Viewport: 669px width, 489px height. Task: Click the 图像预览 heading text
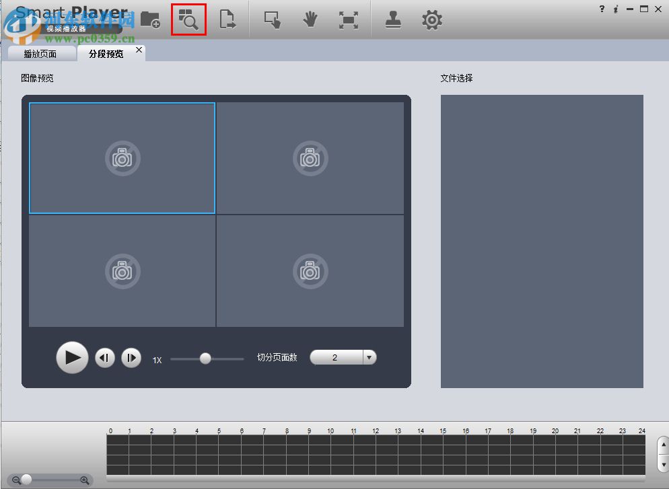37,78
